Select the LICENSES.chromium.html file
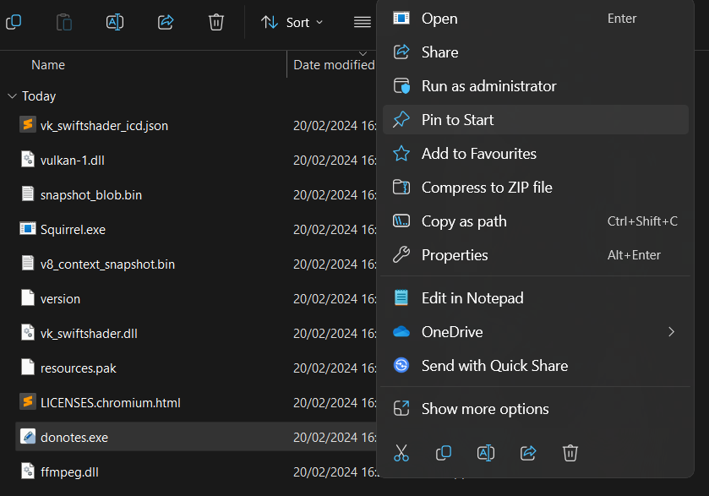This screenshot has height=496, width=709. [110, 403]
